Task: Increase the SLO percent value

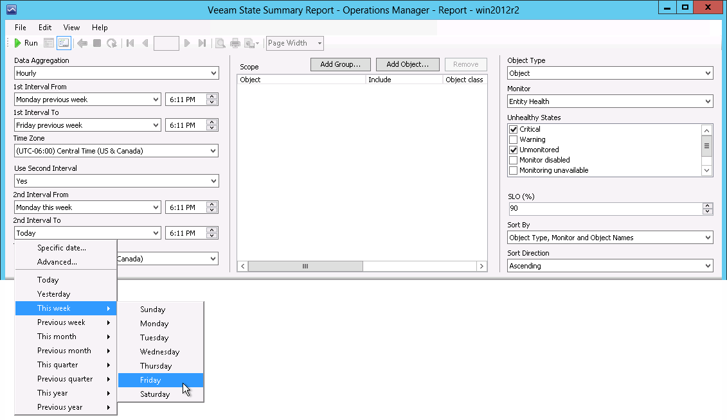Action: tap(707, 206)
